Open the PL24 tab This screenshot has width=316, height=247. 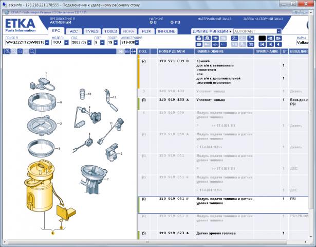146,31
